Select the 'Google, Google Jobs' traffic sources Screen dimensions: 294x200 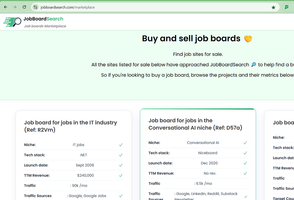pos(87,196)
